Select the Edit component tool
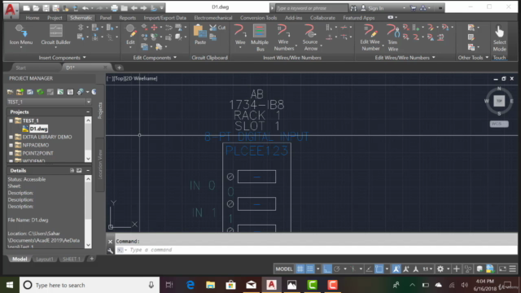 [x=130, y=35]
